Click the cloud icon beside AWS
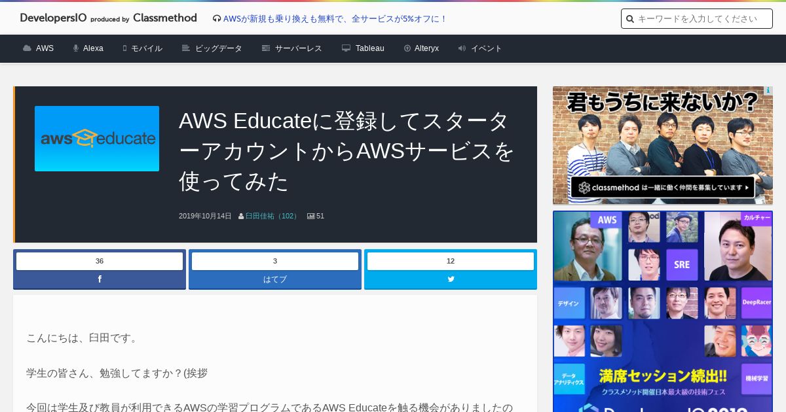 coord(27,48)
